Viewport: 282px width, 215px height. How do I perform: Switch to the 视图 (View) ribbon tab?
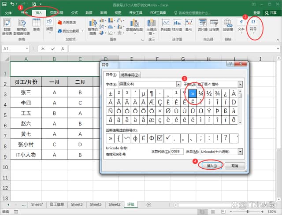coord(118,13)
